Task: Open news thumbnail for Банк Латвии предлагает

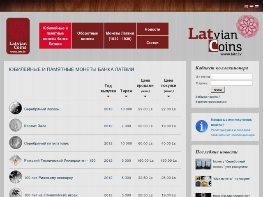Action: point(203,195)
